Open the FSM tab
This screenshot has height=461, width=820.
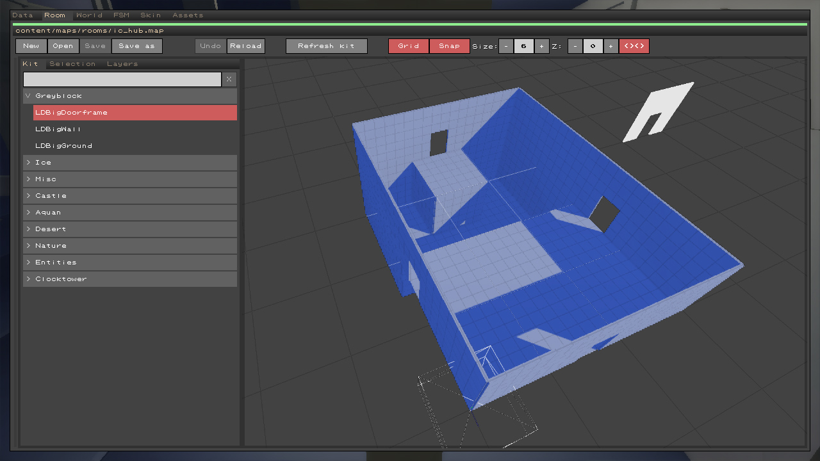pyautogui.click(x=121, y=15)
